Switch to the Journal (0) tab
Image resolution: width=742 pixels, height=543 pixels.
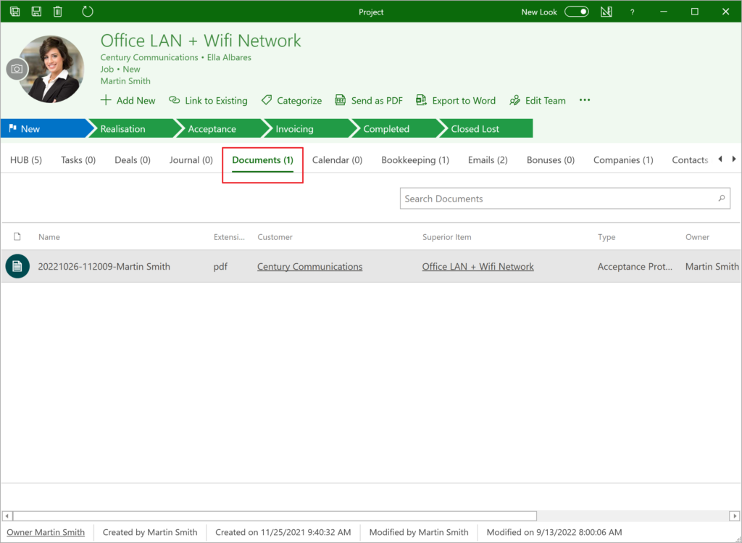191,160
